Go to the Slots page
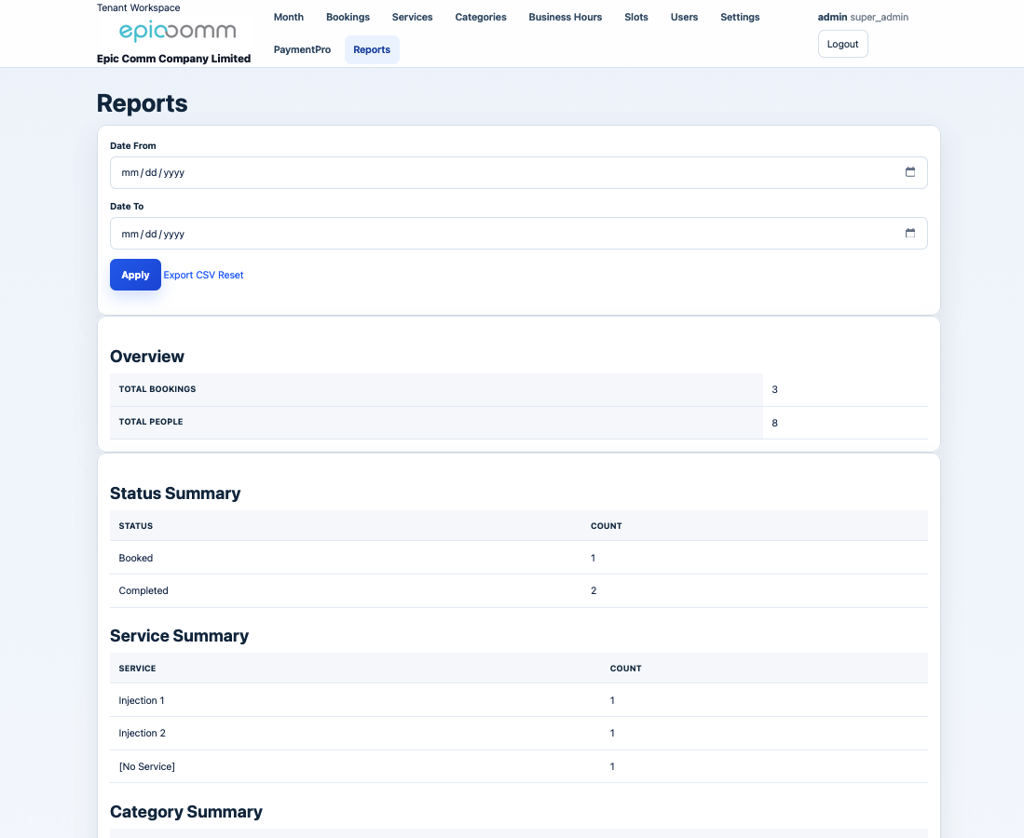The width and height of the screenshot is (1024, 838). coord(636,17)
